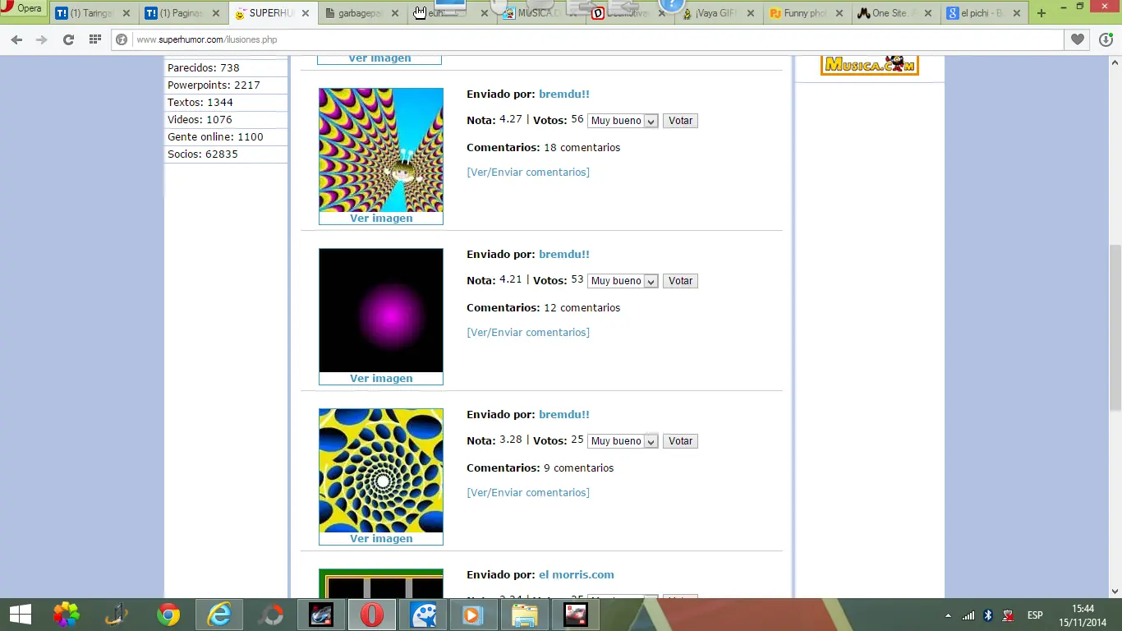Open Bluetooth tray icon
1122x631 pixels.
[x=989, y=615]
